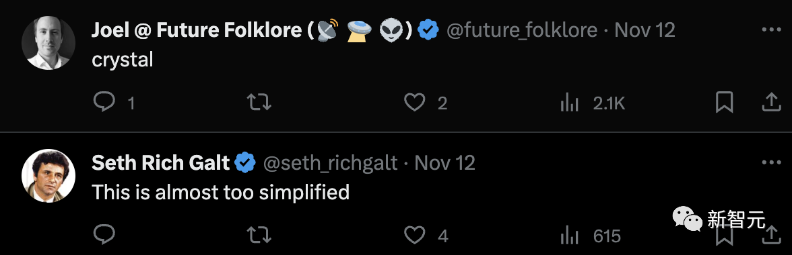The height and width of the screenshot is (255, 792).
Task: Visit @seth_richgalt handle link
Action: [330, 163]
